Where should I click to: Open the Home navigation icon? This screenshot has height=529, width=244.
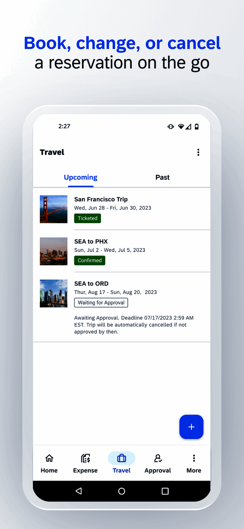(x=49, y=463)
